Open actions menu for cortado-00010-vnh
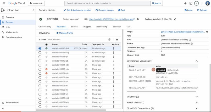The height and width of the screenshot is (112, 211). pos(114,69)
